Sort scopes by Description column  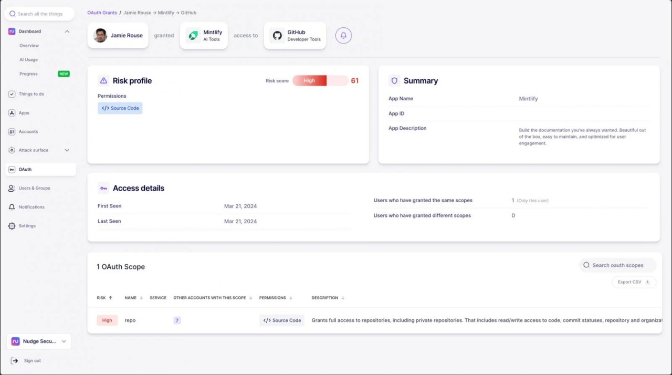point(328,298)
